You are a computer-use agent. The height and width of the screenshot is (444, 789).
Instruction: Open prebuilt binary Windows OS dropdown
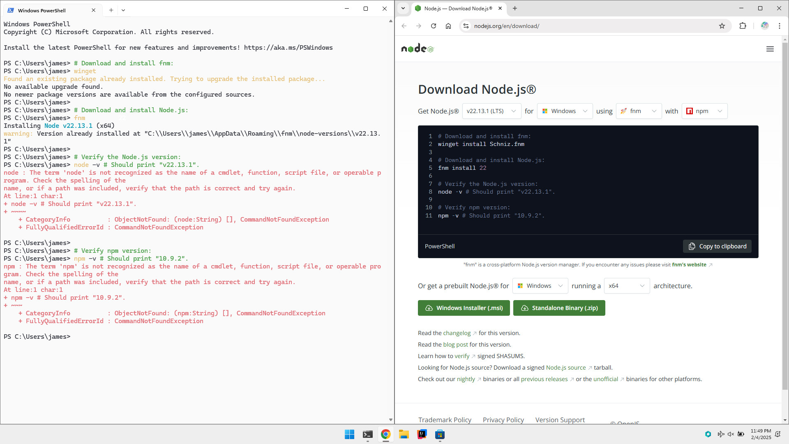pyautogui.click(x=540, y=286)
